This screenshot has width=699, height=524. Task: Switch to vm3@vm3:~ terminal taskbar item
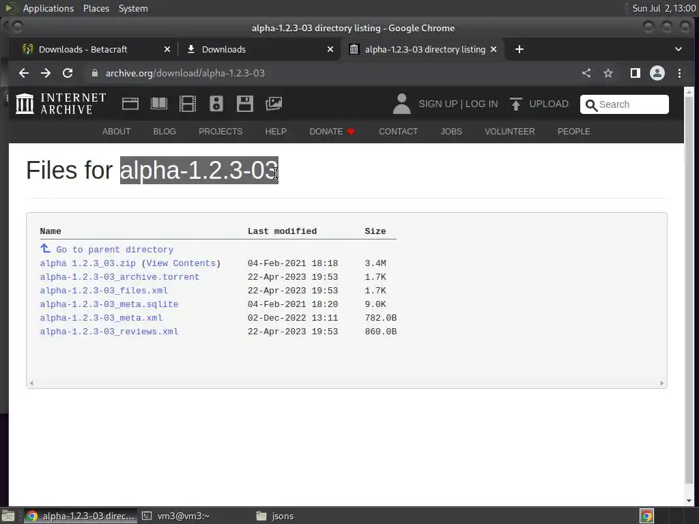pos(175,516)
